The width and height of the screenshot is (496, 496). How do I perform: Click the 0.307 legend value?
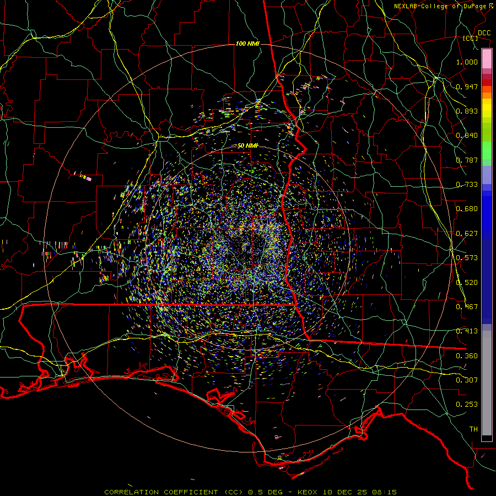(x=467, y=380)
